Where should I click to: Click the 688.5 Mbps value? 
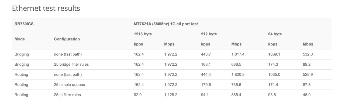pos(236,64)
